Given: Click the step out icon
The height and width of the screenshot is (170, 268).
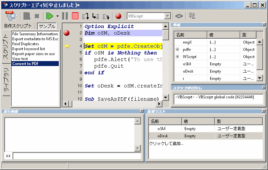Looking at the screenshot, I should tap(106, 17).
